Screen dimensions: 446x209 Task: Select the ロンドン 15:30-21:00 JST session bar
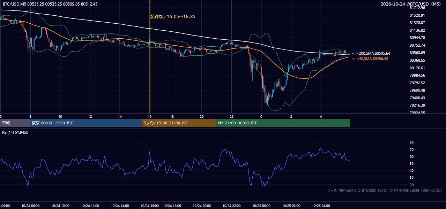pos(179,123)
